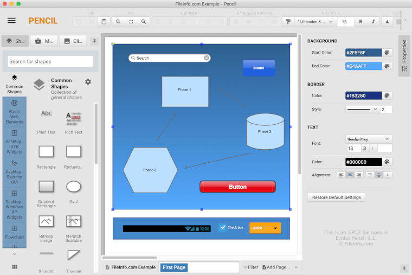The width and height of the screenshot is (412, 275).
Task: Open the Handwriting font dropdown
Action: pos(369,139)
